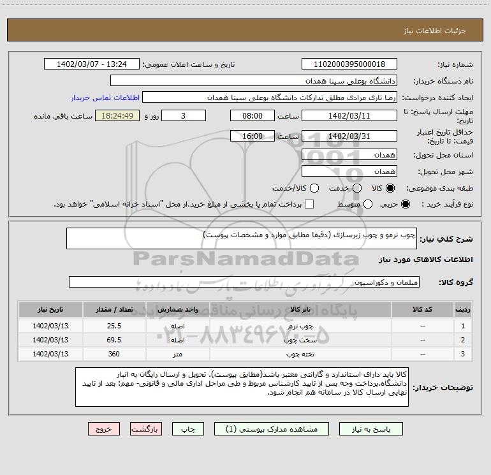Click the announcement date field 1402/03/07 - 13:24

pyautogui.click(x=92, y=64)
